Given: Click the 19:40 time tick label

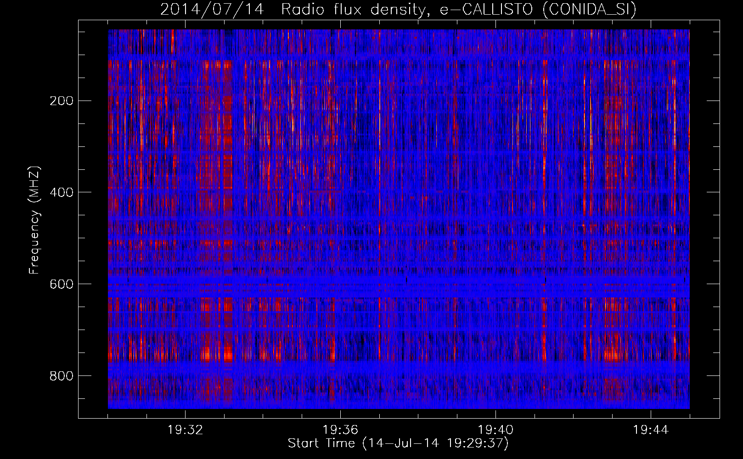Looking at the screenshot, I should [495, 430].
